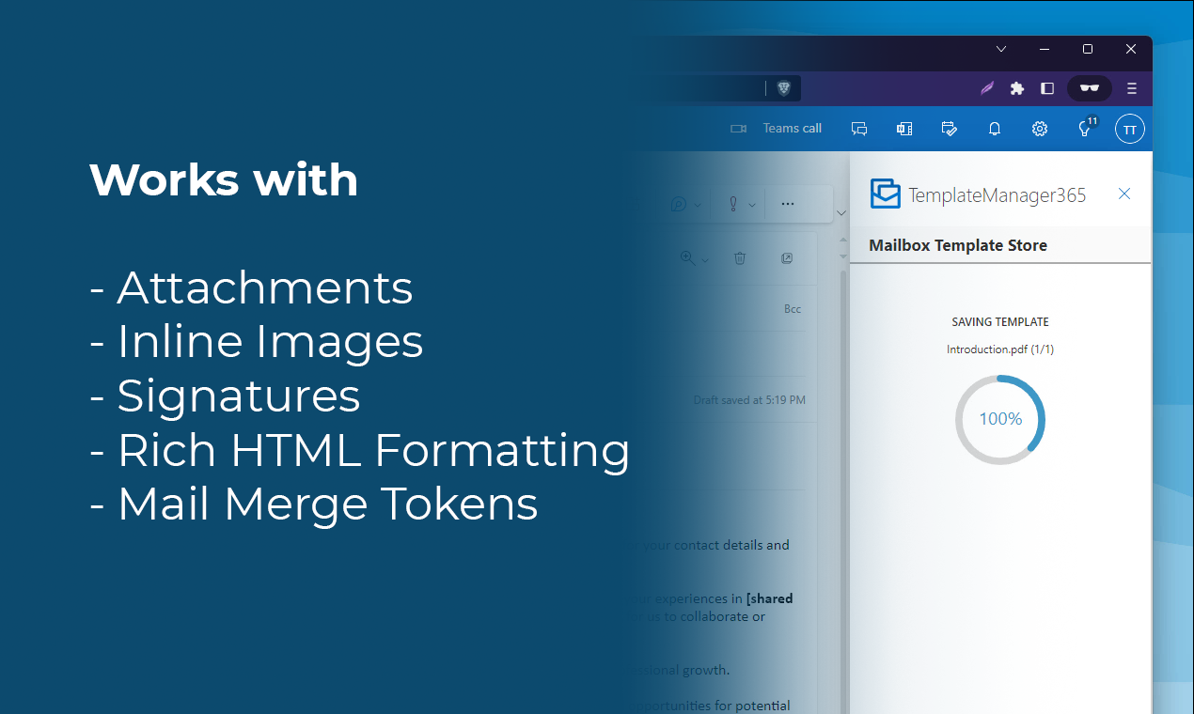Show the Bcc field

tap(793, 309)
